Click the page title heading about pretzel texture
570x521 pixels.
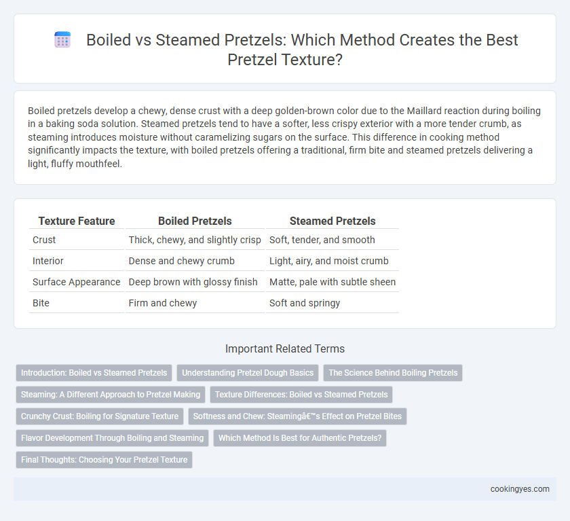tap(302, 50)
